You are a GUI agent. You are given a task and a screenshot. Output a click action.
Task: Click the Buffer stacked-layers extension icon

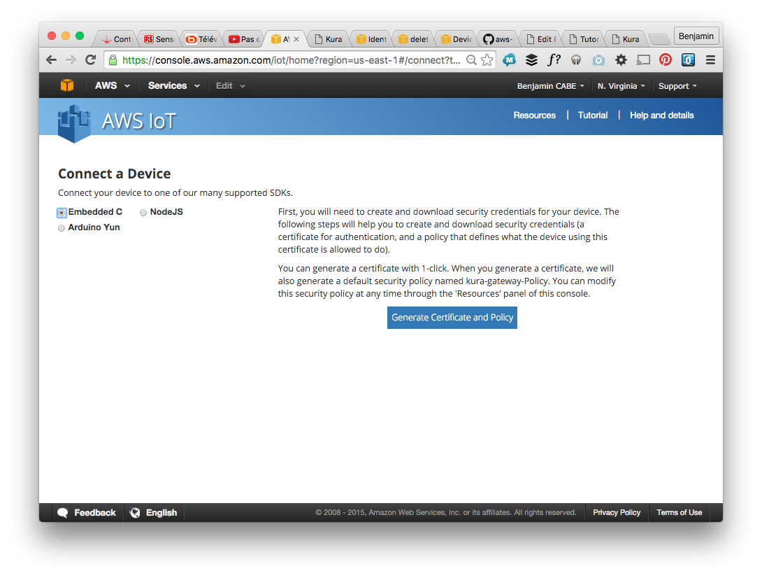[x=532, y=60]
